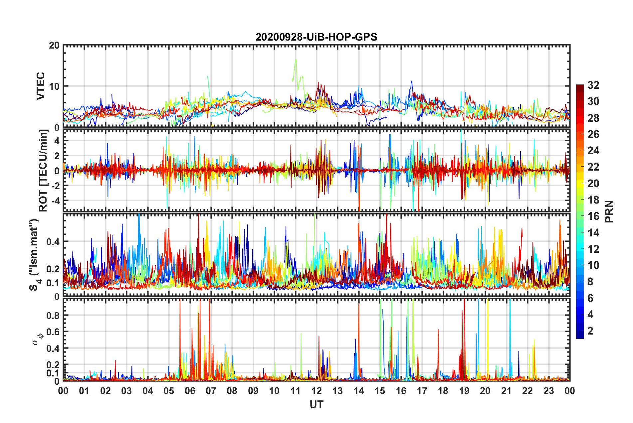Select the sigma-phi y-axis label
This screenshot has height=423, width=633.
pos(37,339)
